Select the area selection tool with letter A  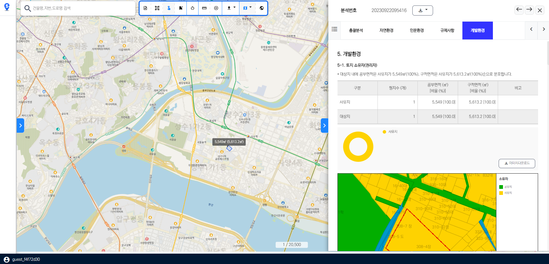coord(157,8)
